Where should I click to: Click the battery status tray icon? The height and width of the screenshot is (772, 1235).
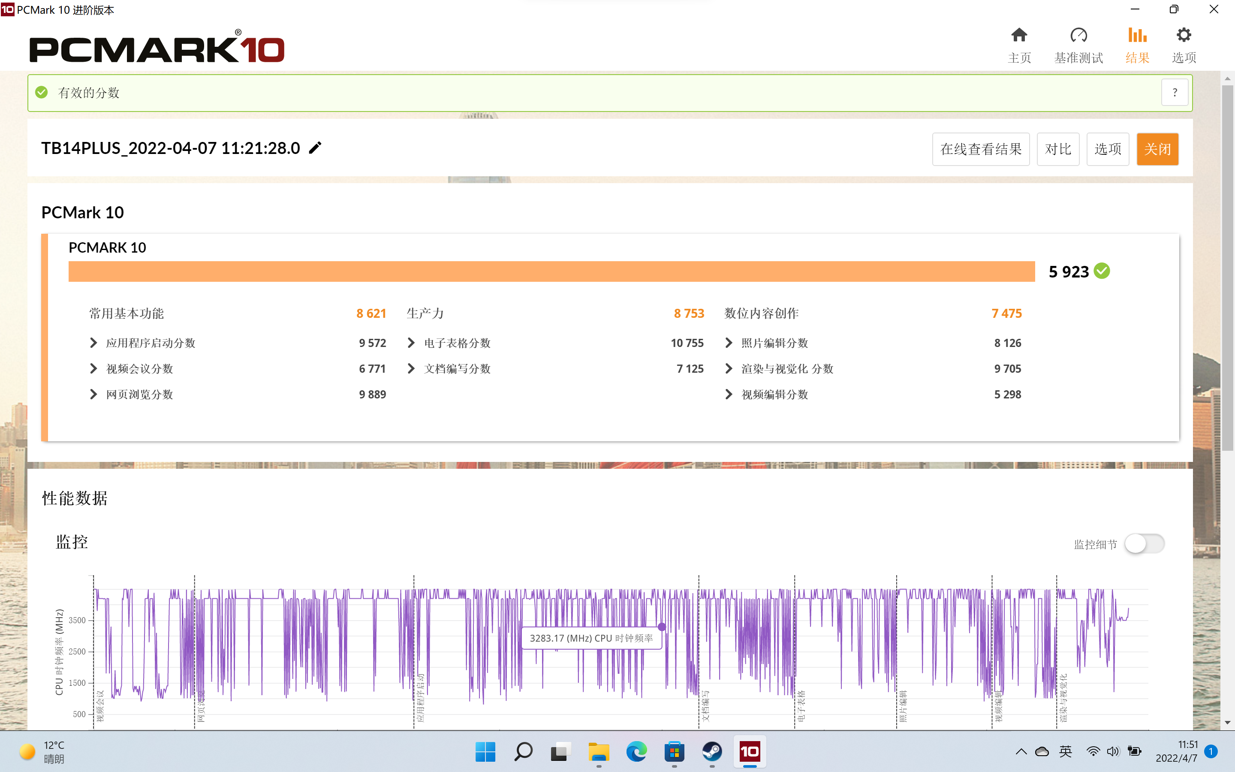click(1135, 751)
